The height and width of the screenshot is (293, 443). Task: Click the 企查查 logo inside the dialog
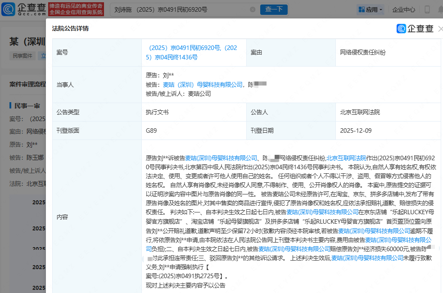click(415, 28)
